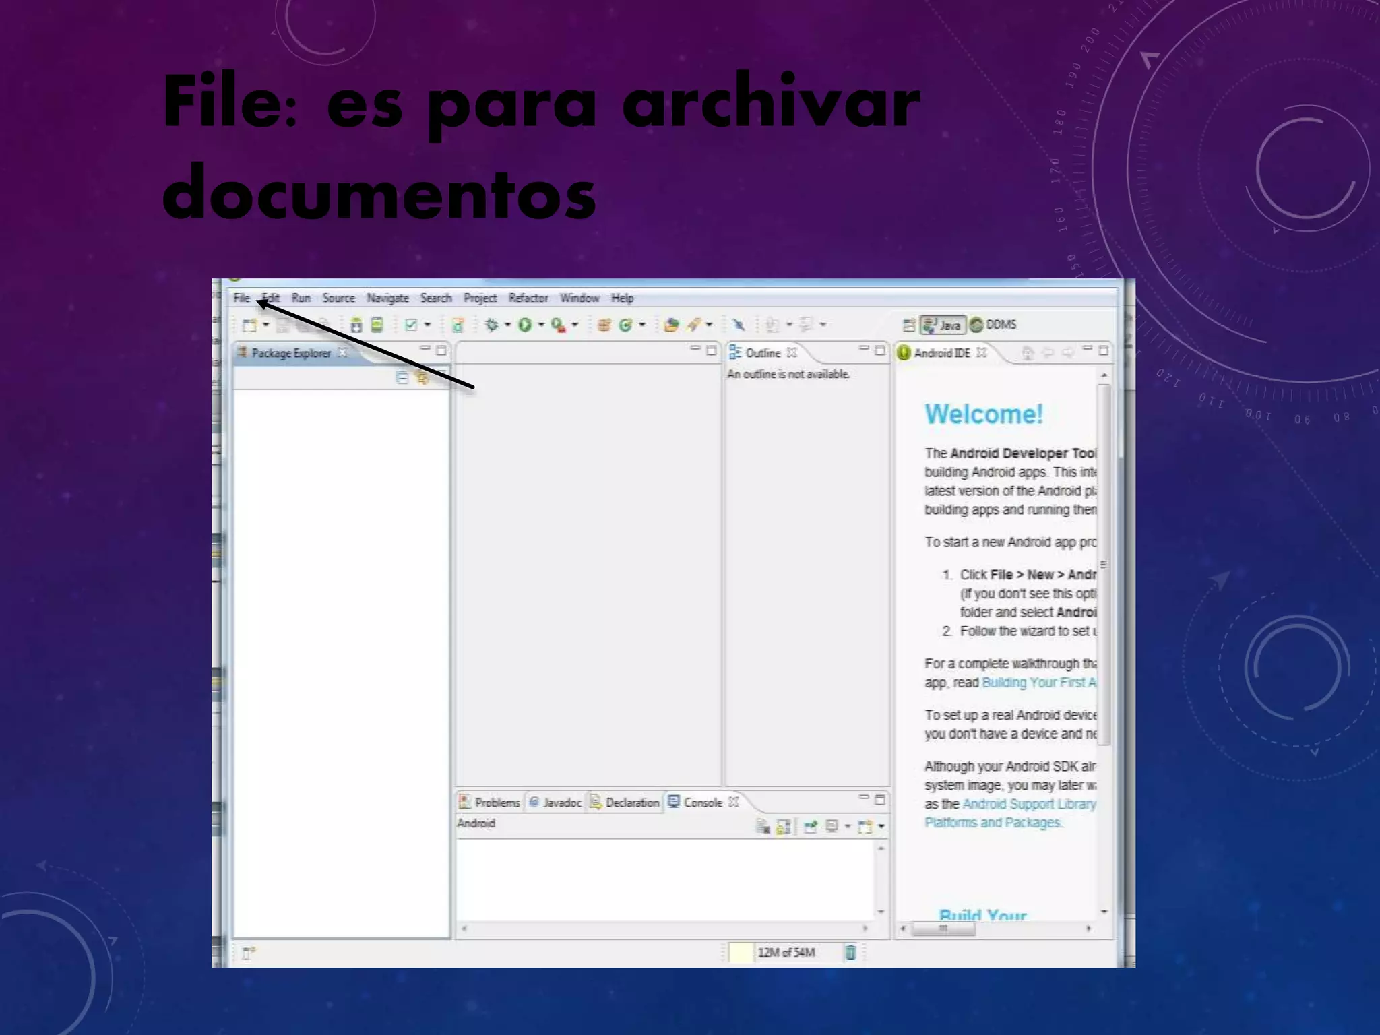
Task: Open the External Tools dropdown arrow
Action: (x=575, y=325)
